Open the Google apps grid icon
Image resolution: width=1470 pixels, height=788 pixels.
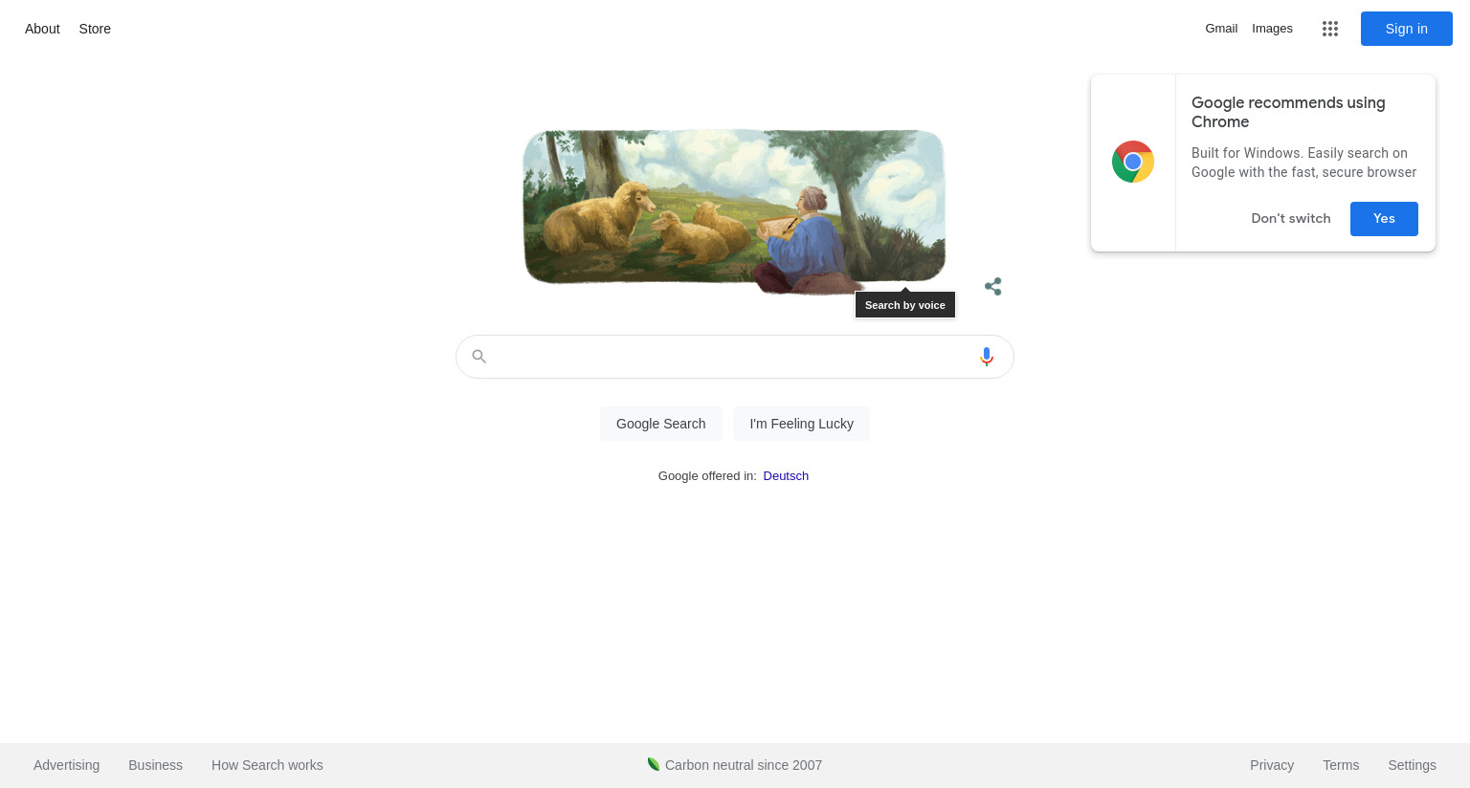point(1330,29)
